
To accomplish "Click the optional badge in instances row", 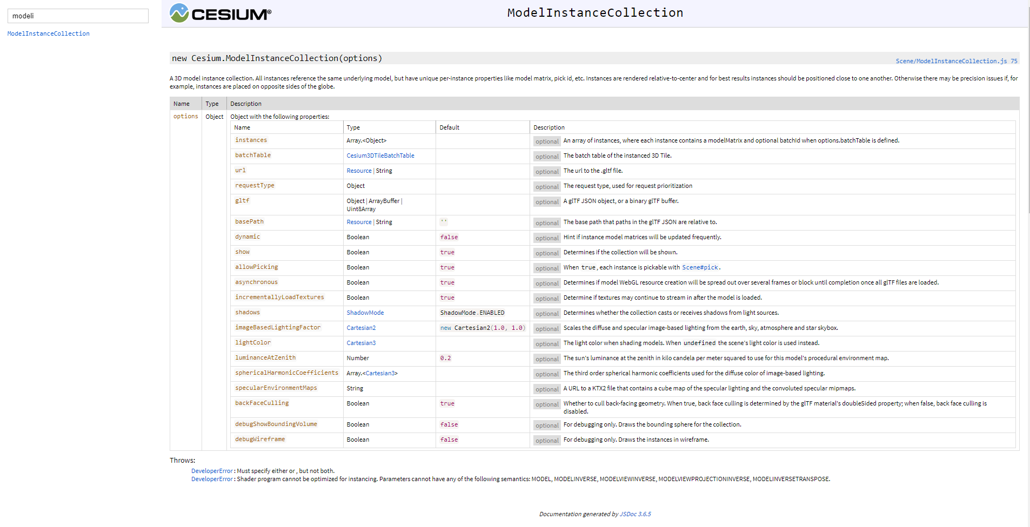I will pyautogui.click(x=547, y=141).
